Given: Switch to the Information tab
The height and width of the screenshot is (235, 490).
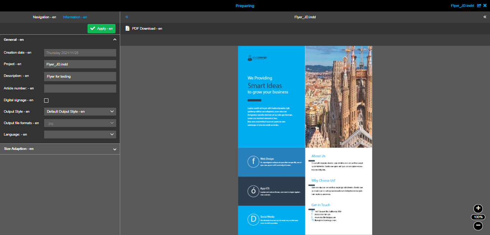Looking at the screenshot, I should click(75, 17).
